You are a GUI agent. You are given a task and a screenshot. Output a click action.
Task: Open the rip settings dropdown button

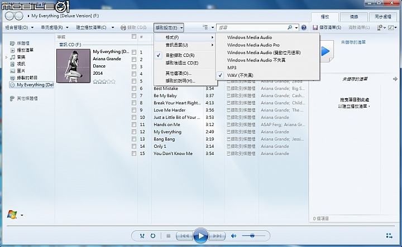click(x=169, y=28)
